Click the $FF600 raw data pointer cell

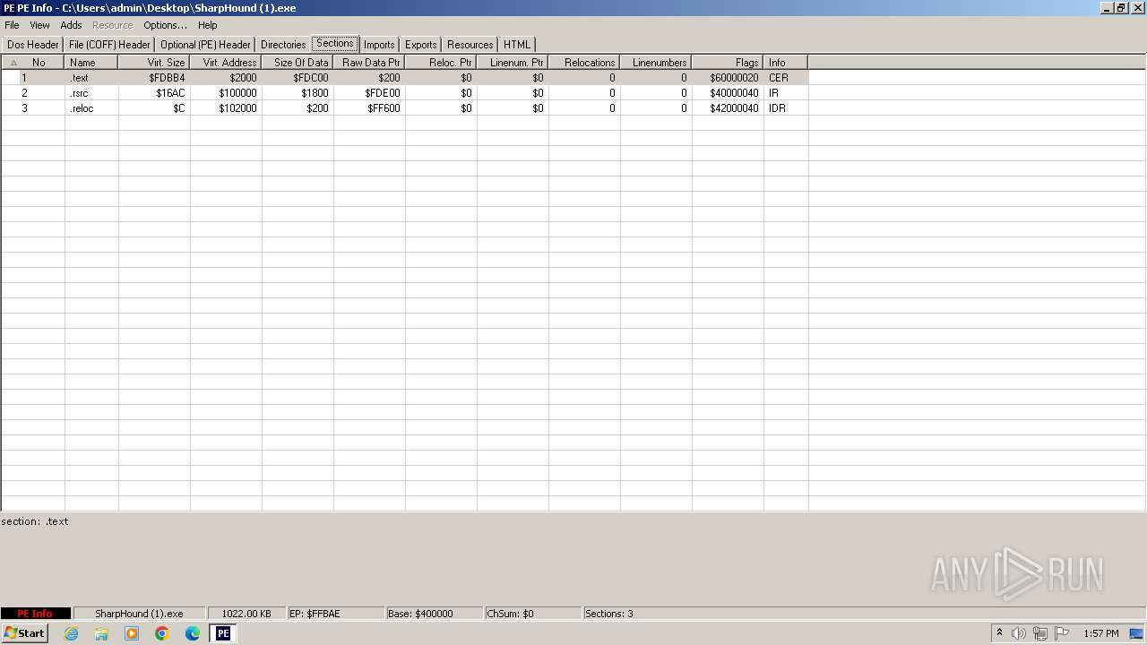(369, 108)
